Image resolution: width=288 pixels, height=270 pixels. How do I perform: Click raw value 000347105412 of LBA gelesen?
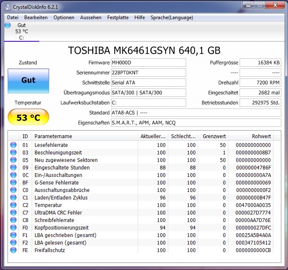tap(253, 242)
